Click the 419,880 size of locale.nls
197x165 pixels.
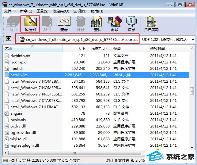tap(78, 120)
